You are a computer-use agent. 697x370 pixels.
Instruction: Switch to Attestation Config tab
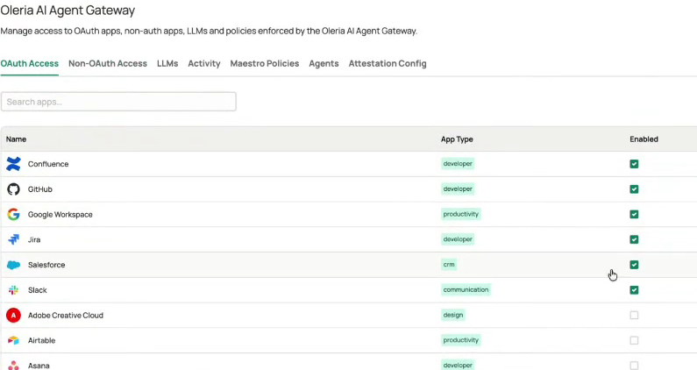tap(388, 64)
